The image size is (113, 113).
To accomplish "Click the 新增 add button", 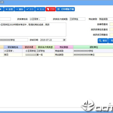I will tap(9, 9).
